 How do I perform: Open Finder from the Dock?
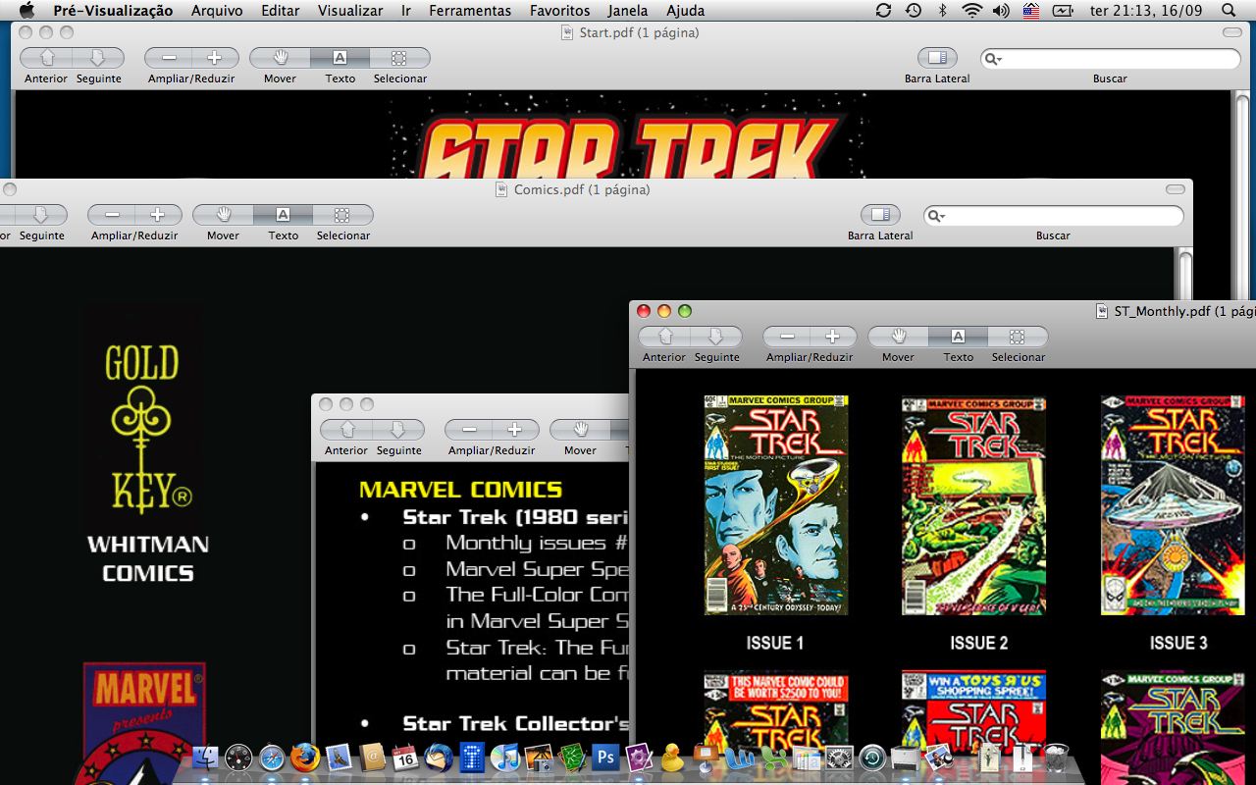[x=205, y=757]
